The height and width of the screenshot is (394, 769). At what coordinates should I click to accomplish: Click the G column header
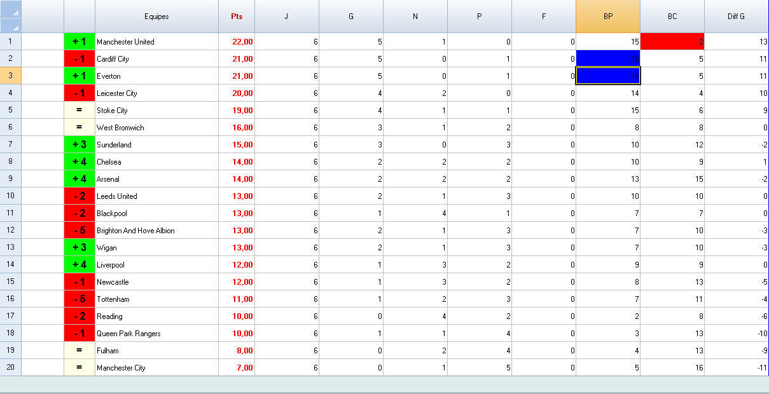[351, 17]
